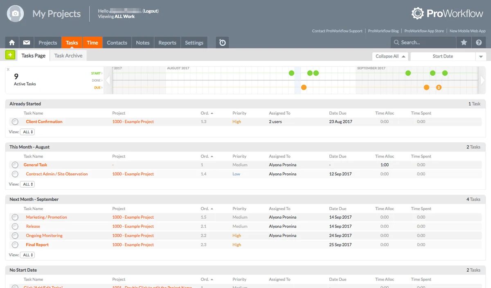491x288 pixels.
Task: Mark Release task complete
Action: pos(15,226)
